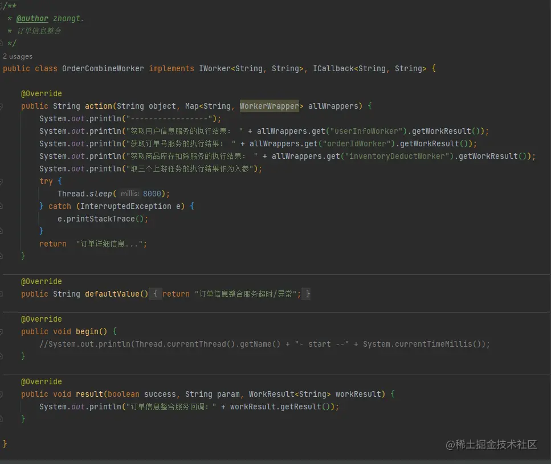The image size is (551, 464).
Task: Click the closing fold placeholder after "订单信息整合服务超时/异常"
Action: click(x=308, y=294)
